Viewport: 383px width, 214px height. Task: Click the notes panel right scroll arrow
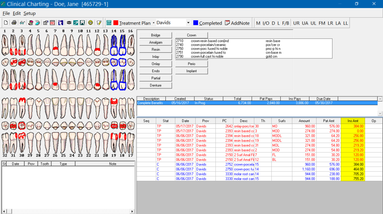click(132, 211)
